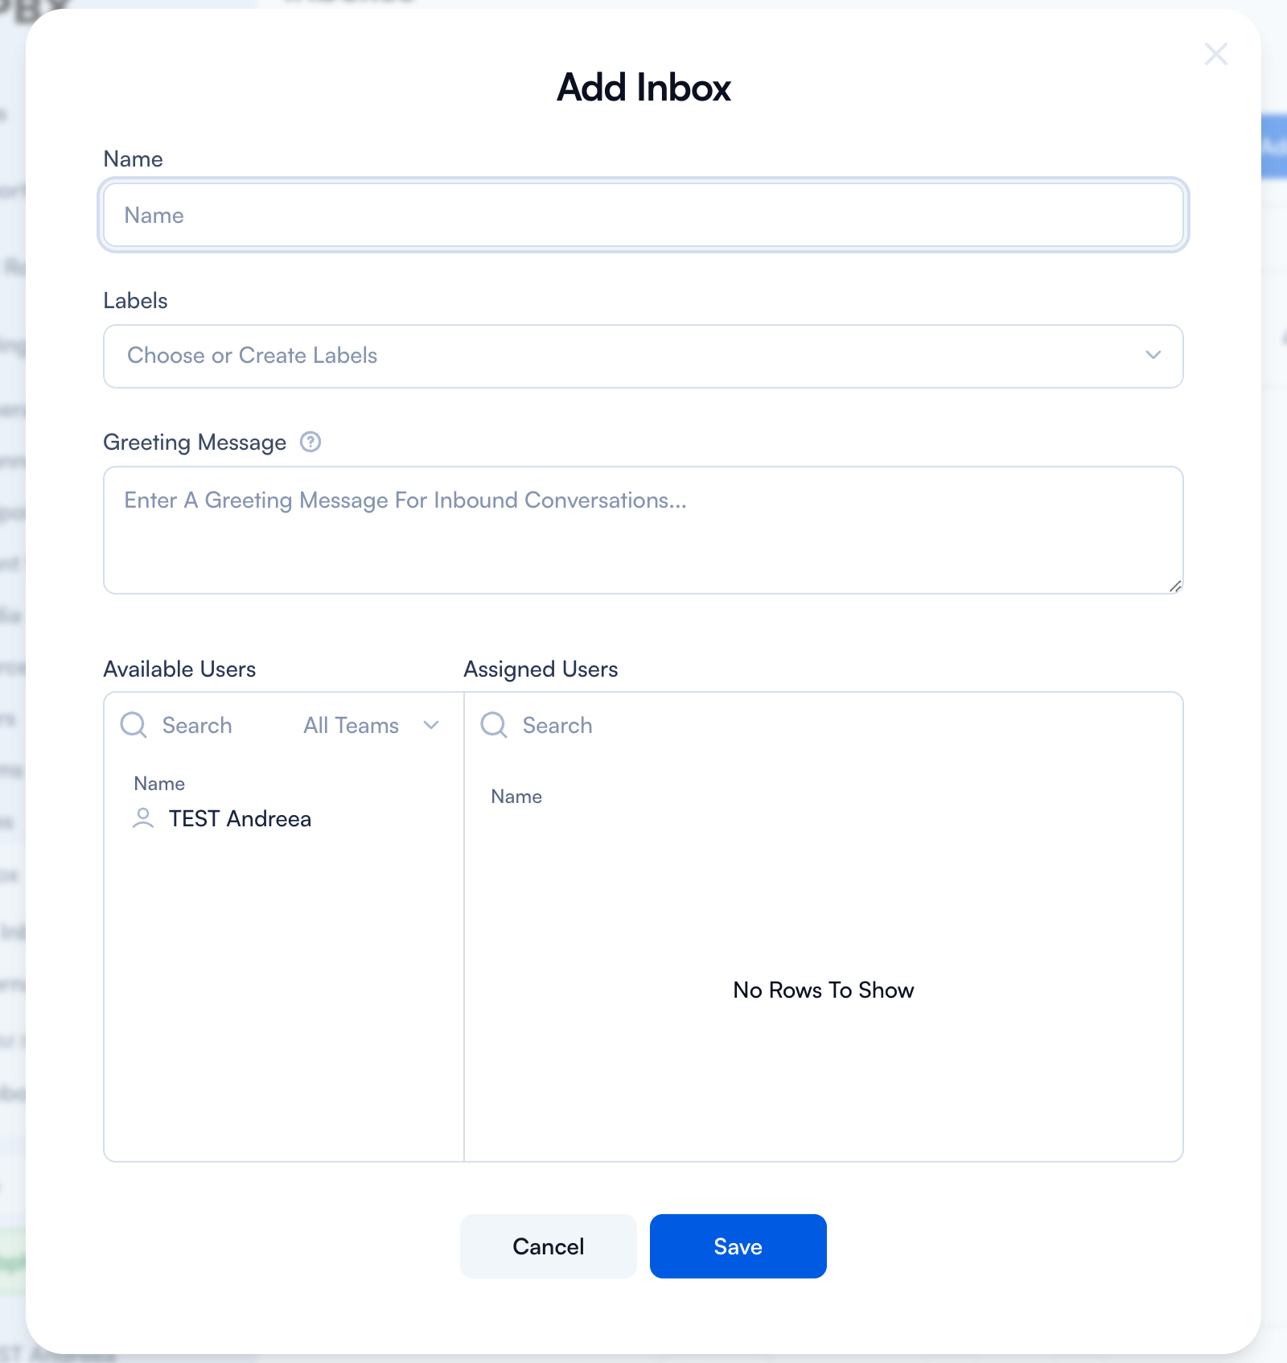Image resolution: width=1287 pixels, height=1363 pixels.
Task: Click the Cancel button
Action: 548,1246
